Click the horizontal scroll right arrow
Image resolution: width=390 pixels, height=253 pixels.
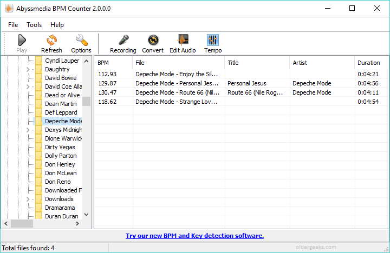coord(77,224)
